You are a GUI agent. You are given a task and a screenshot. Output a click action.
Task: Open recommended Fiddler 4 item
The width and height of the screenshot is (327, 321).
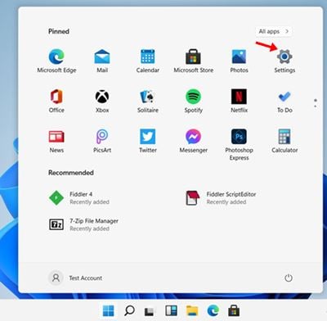(x=79, y=198)
